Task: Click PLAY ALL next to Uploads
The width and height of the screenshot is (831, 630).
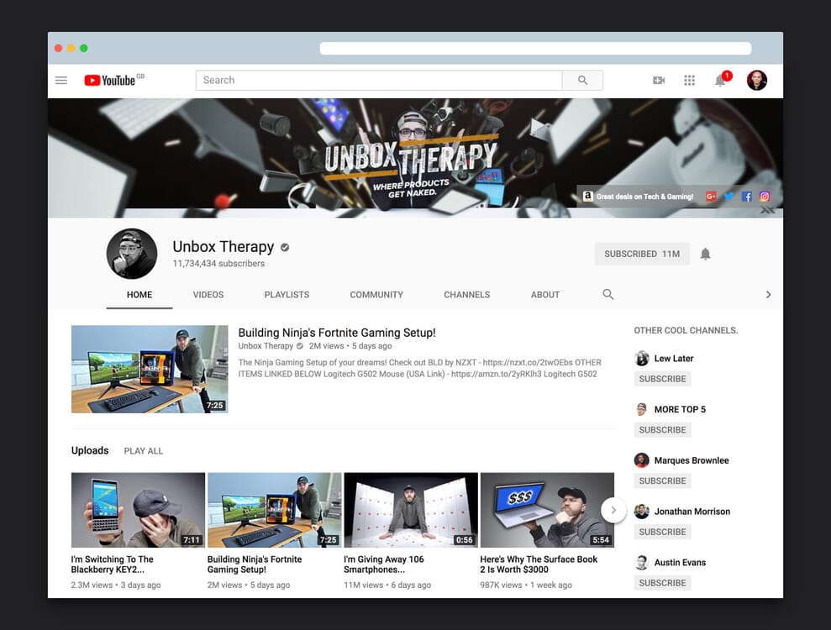Action: coord(144,451)
